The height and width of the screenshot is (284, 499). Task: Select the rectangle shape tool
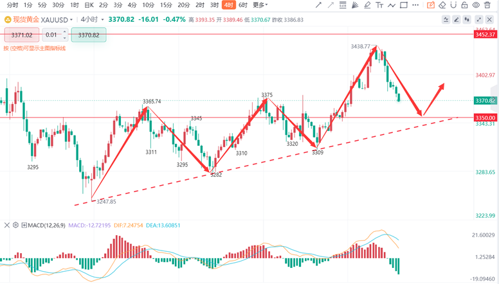coord(404,5)
